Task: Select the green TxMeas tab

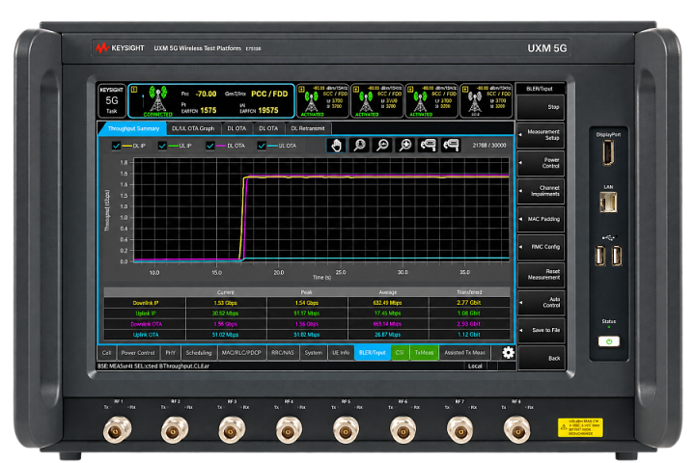Action: pos(424,353)
